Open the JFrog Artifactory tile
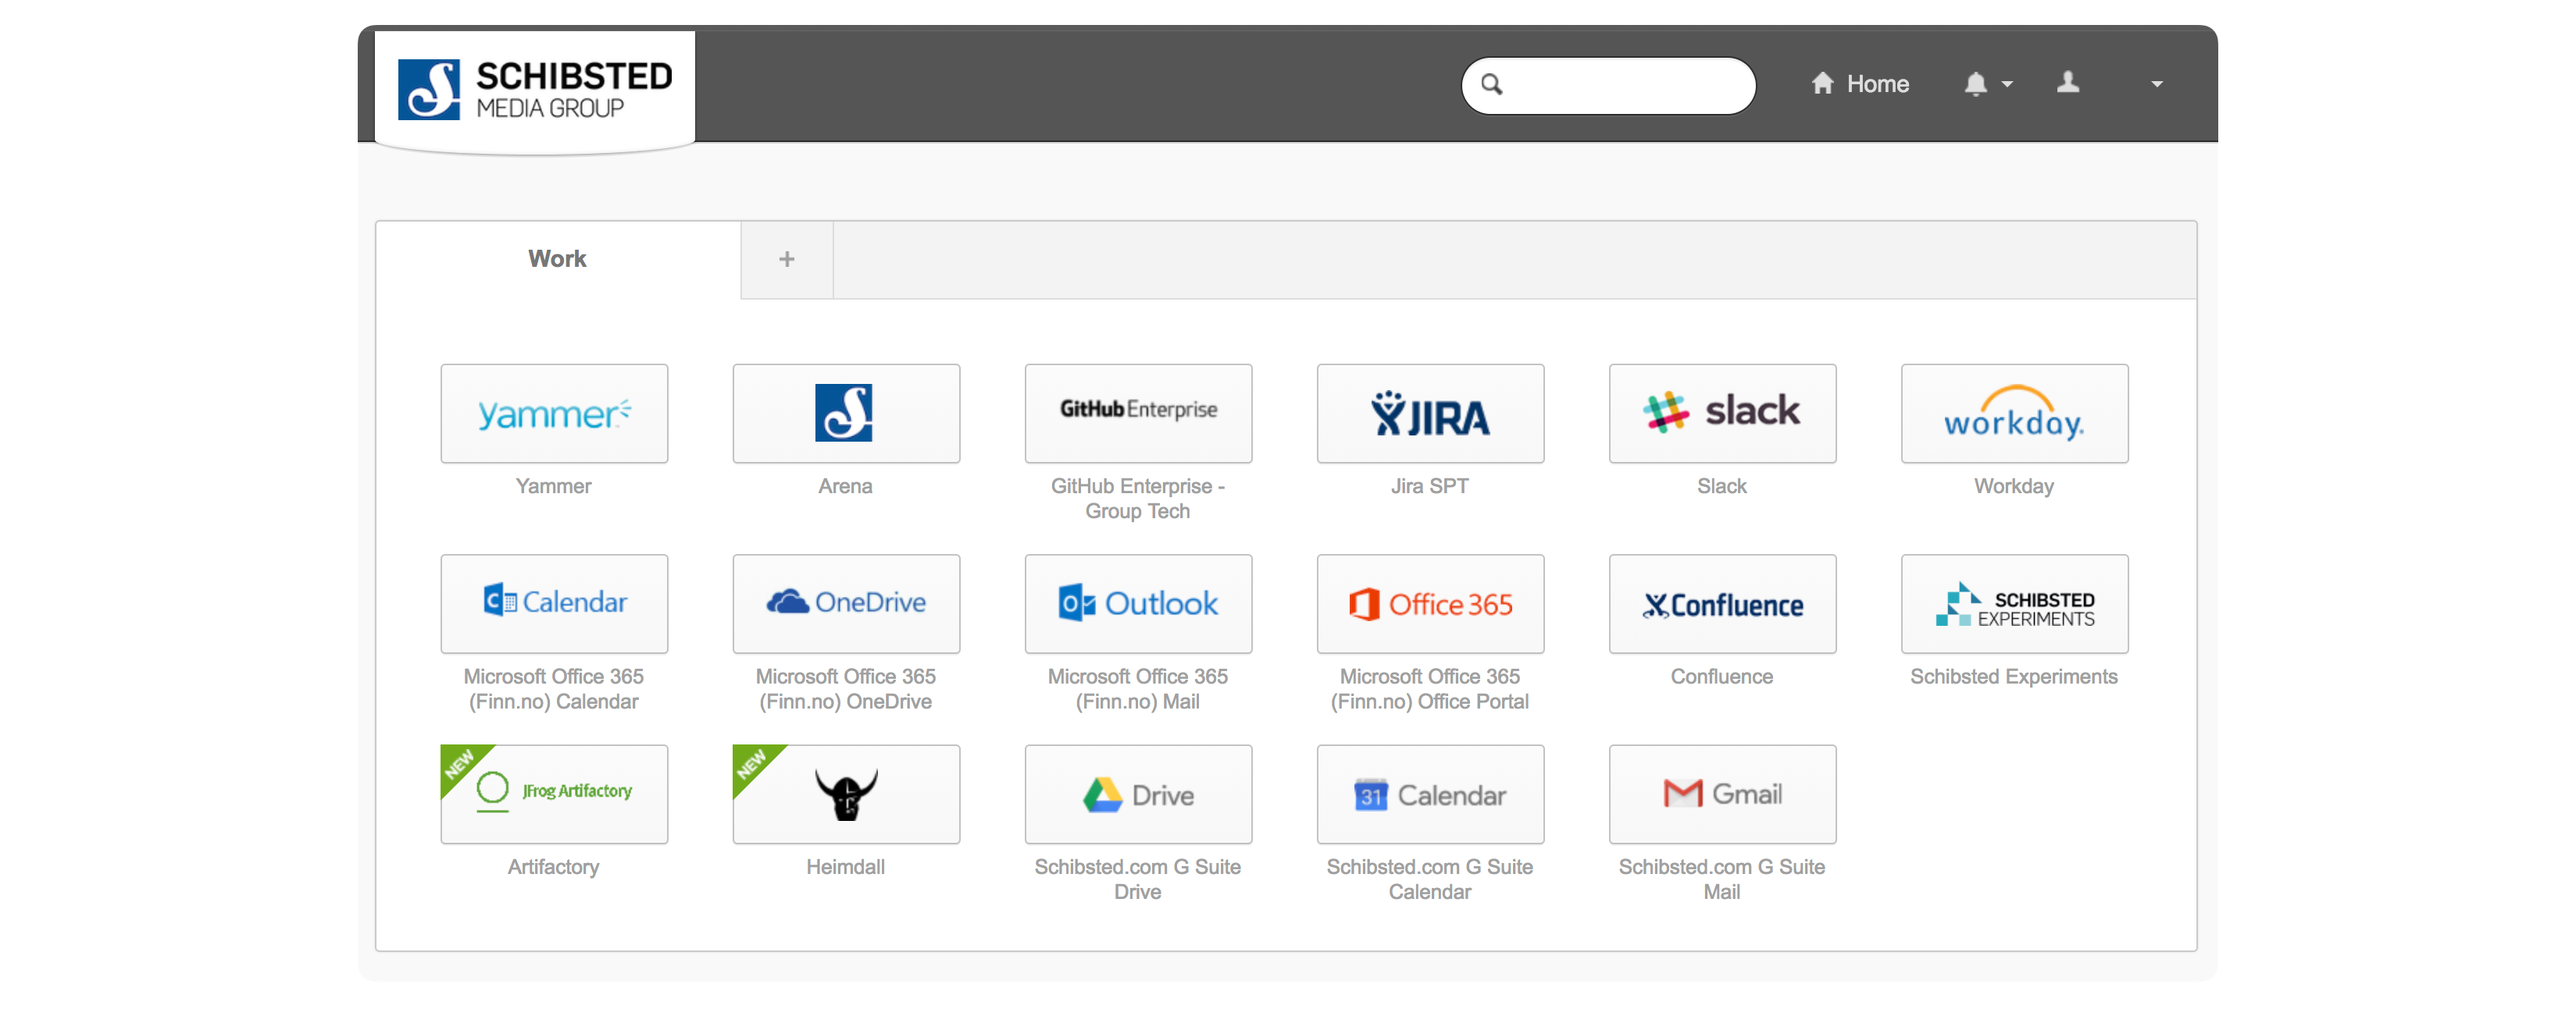Image resolution: width=2576 pixels, height=1016 pixels. (x=554, y=794)
